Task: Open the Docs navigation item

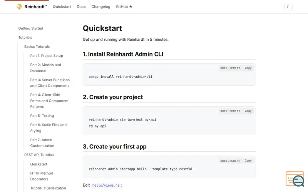Action: tap(81, 7)
